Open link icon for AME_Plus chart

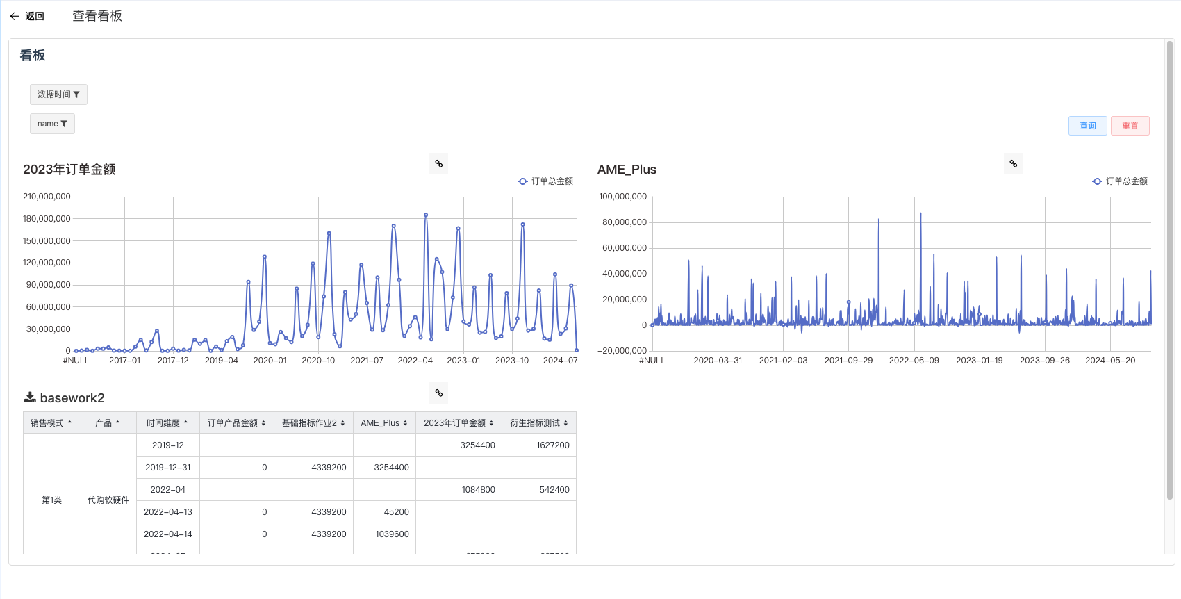pos(1013,164)
